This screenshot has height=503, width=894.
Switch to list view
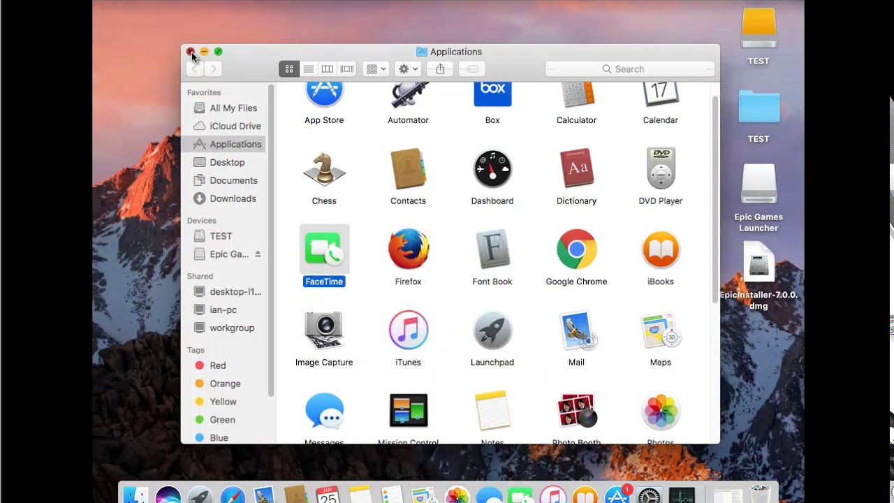click(x=308, y=68)
